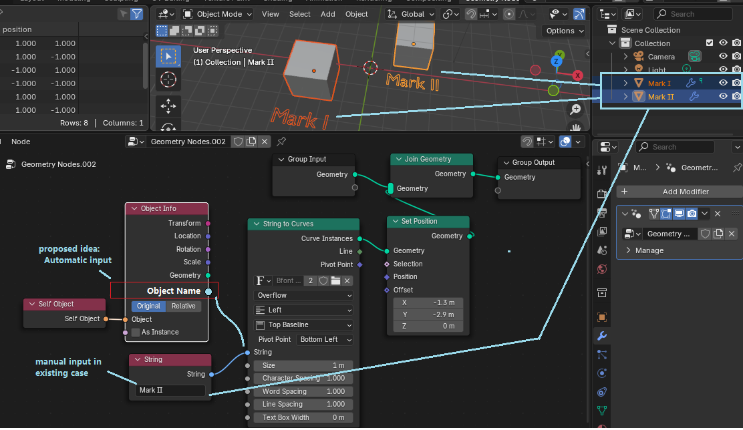This screenshot has width=743, height=430.
Task: Open the viewport Options dropdown
Action: tap(565, 31)
